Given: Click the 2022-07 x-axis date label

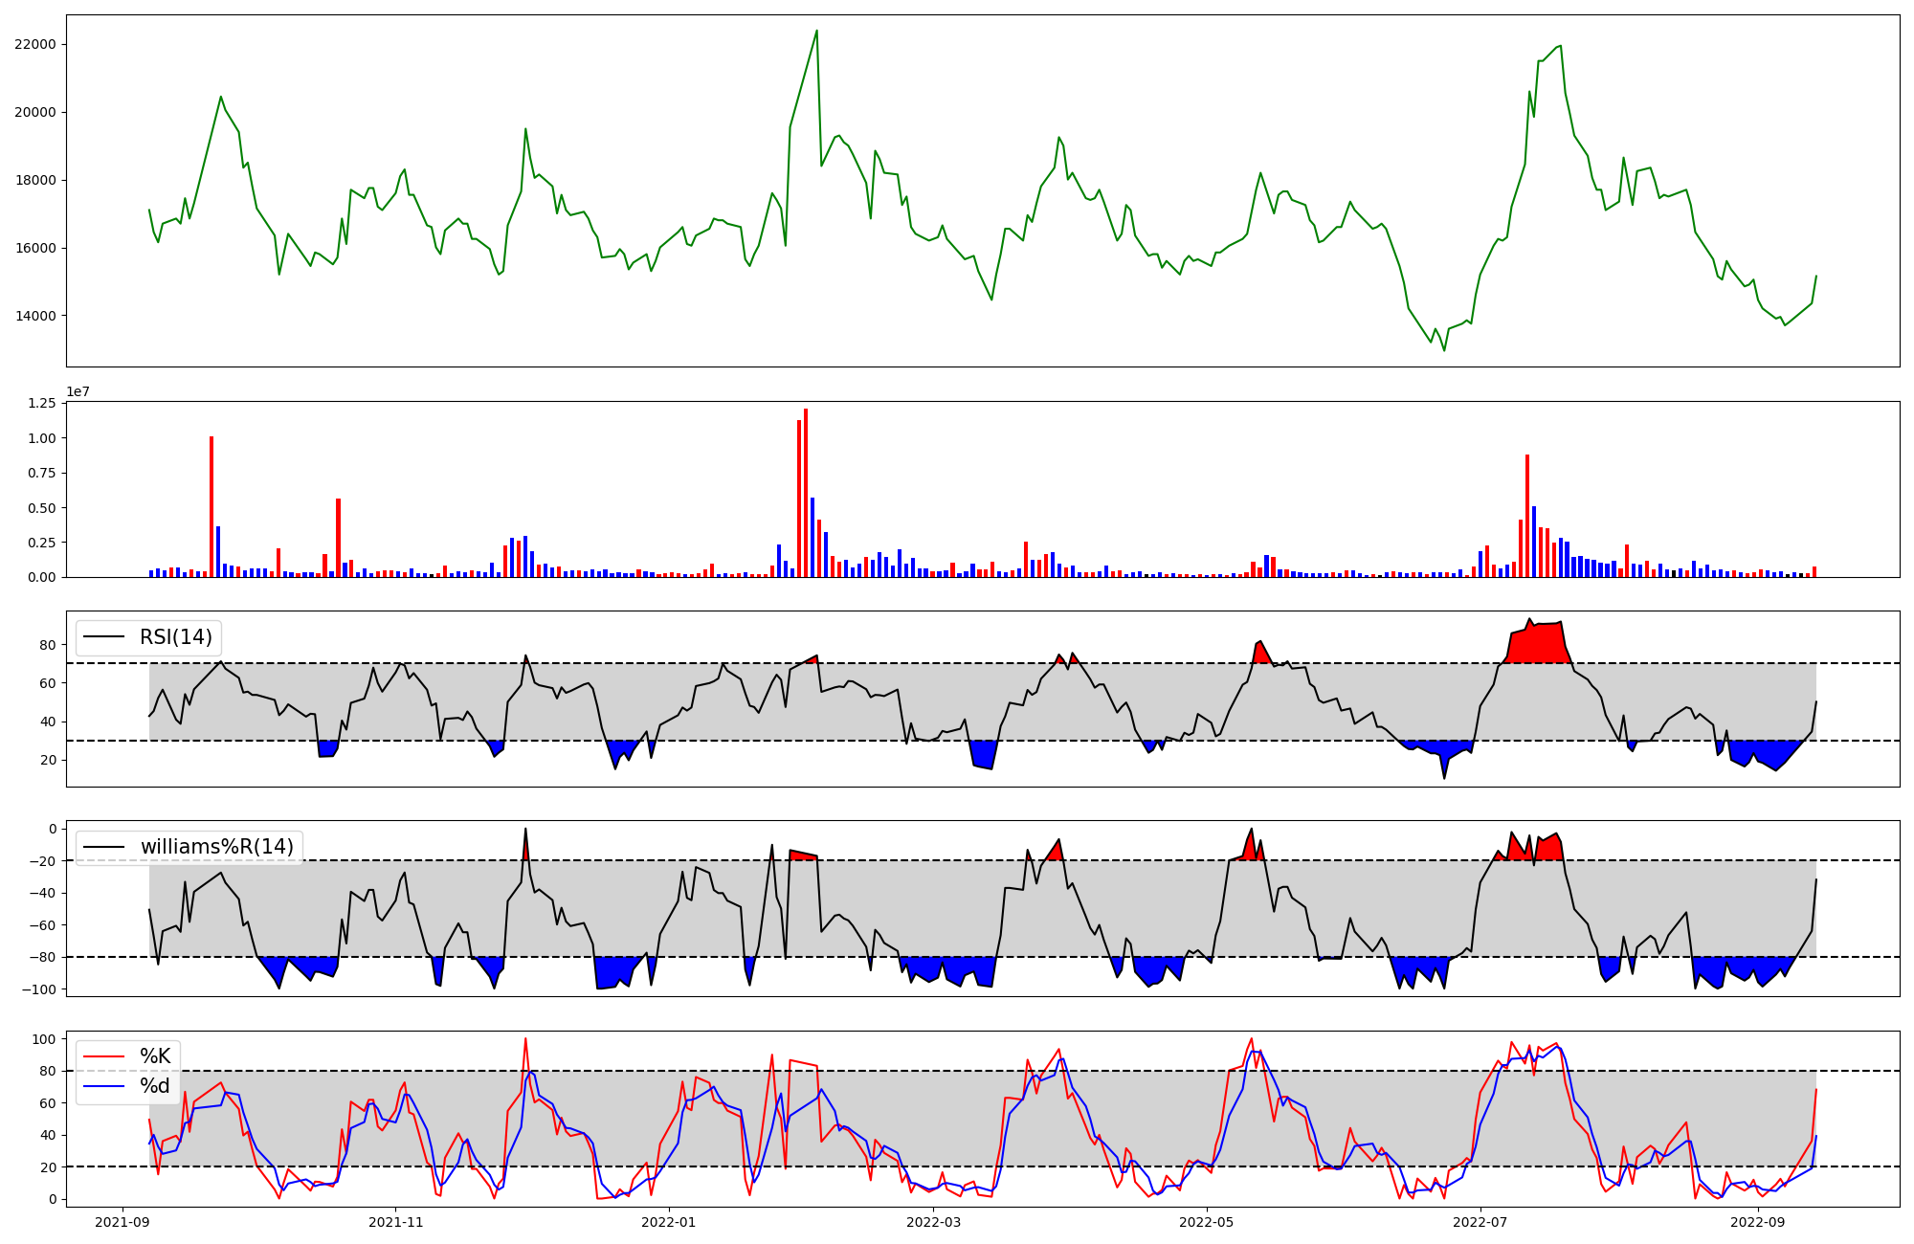Looking at the screenshot, I should 1480,1222.
